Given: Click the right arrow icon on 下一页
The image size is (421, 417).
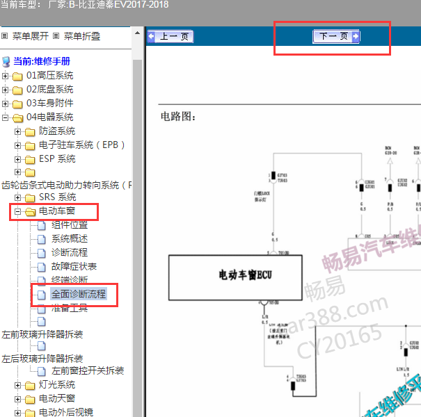Looking at the screenshot, I should 356,36.
